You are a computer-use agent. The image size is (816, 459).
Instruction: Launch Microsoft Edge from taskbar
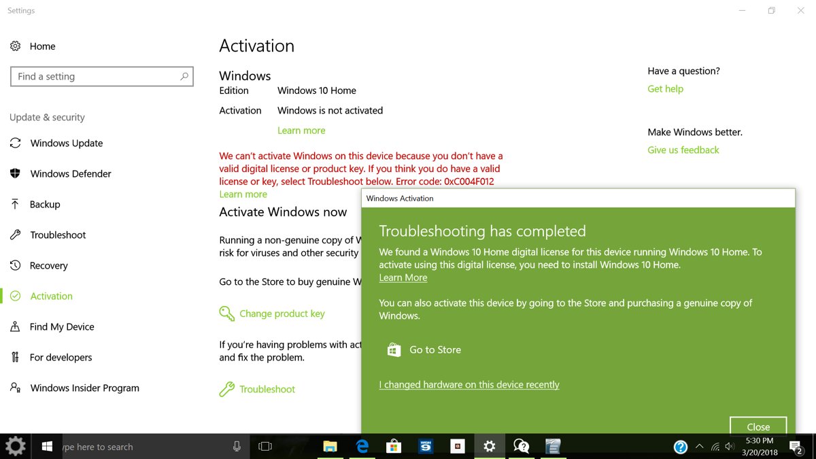[x=362, y=447]
